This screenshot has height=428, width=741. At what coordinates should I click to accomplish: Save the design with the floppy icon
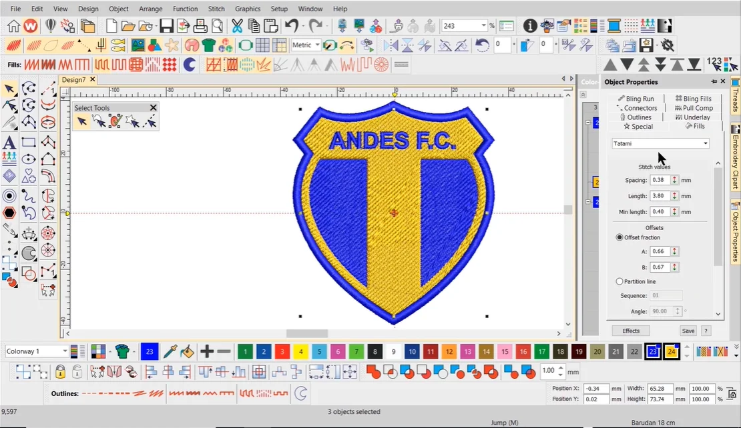point(166,26)
